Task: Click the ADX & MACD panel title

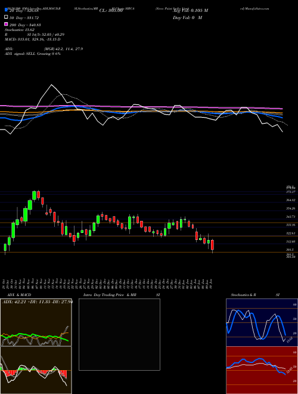Action: pyautogui.click(x=19, y=295)
